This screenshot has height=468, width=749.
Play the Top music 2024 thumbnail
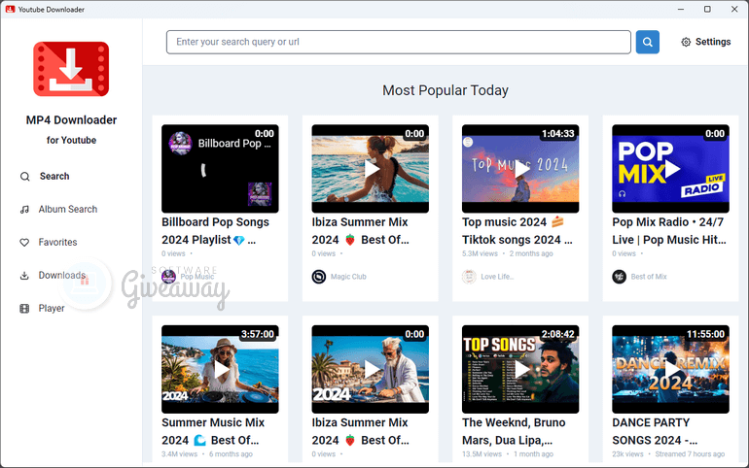click(520, 168)
